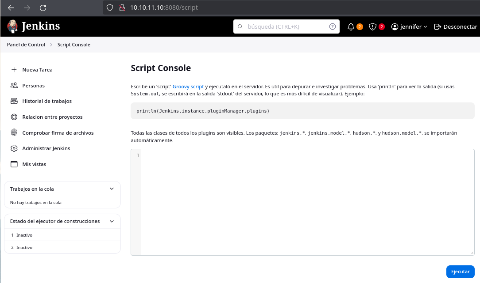Click line number 1 in editor gutter
This screenshot has width=480, height=283.
(138, 156)
